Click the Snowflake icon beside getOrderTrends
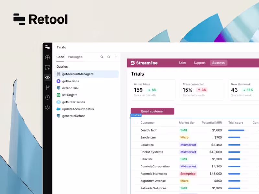259x194 pixels. (58, 102)
